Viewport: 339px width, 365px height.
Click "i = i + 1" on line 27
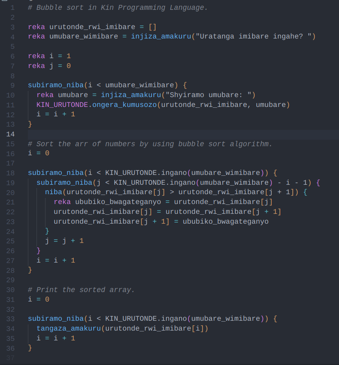click(56, 261)
